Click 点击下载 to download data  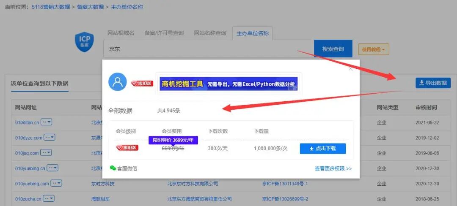[x=322, y=149]
